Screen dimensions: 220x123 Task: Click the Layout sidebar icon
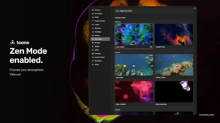coord(93,25)
